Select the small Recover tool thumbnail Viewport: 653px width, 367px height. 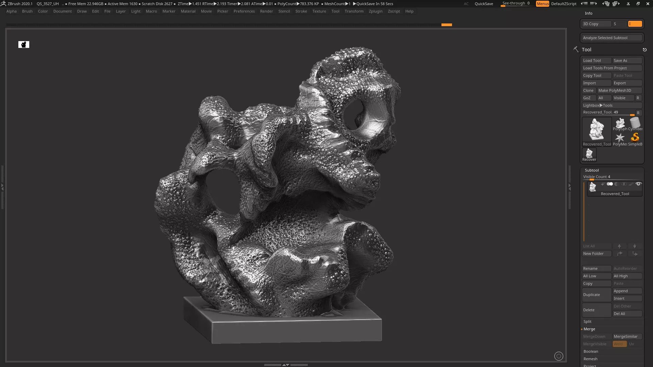tap(589, 155)
